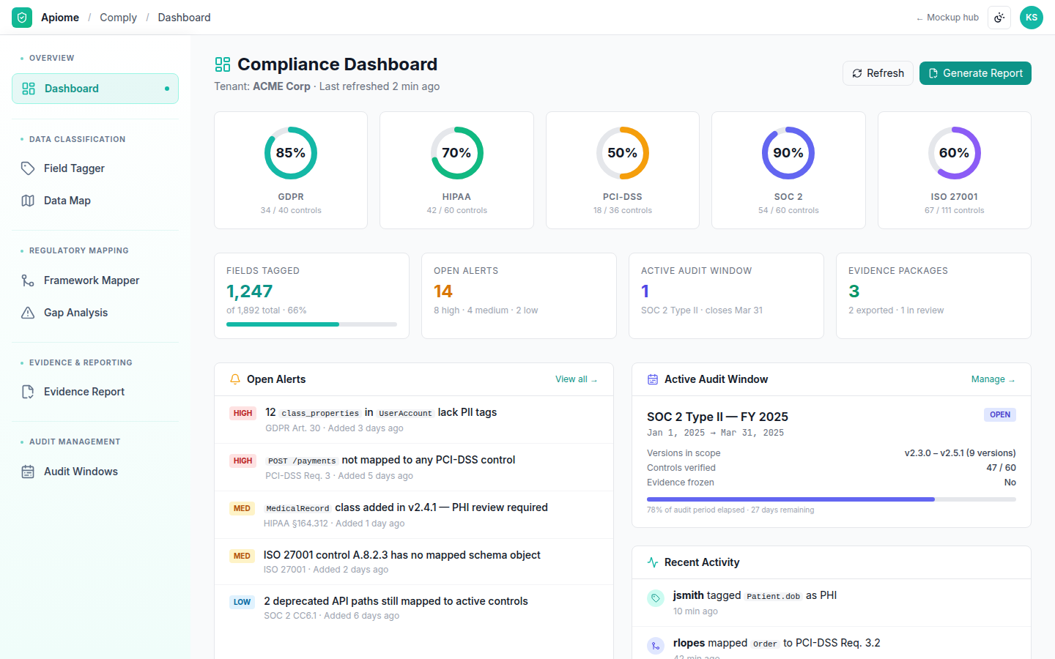This screenshot has height=659, width=1055.
Task: Click the ACME Corp tenant name
Action: tap(281, 86)
